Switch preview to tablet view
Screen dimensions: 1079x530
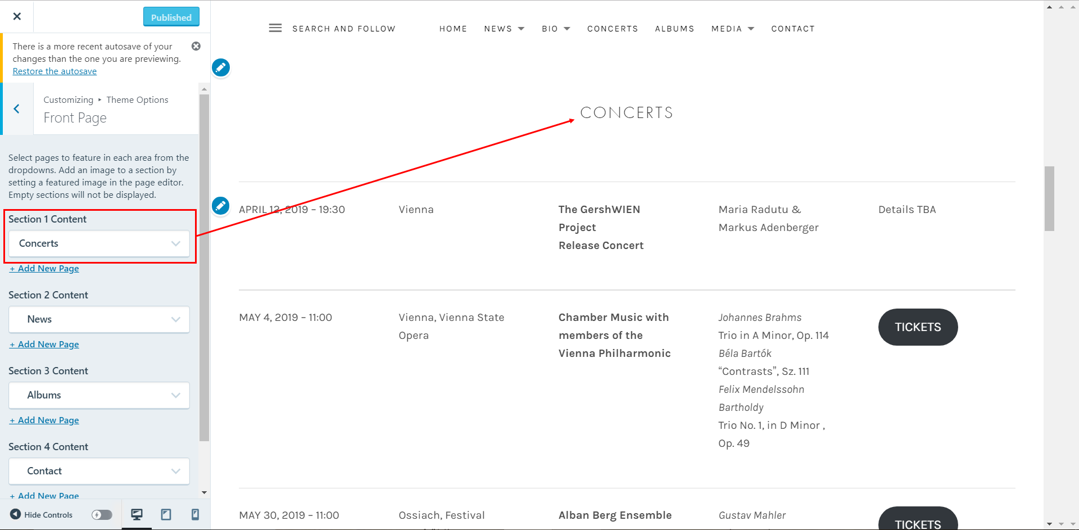(166, 514)
